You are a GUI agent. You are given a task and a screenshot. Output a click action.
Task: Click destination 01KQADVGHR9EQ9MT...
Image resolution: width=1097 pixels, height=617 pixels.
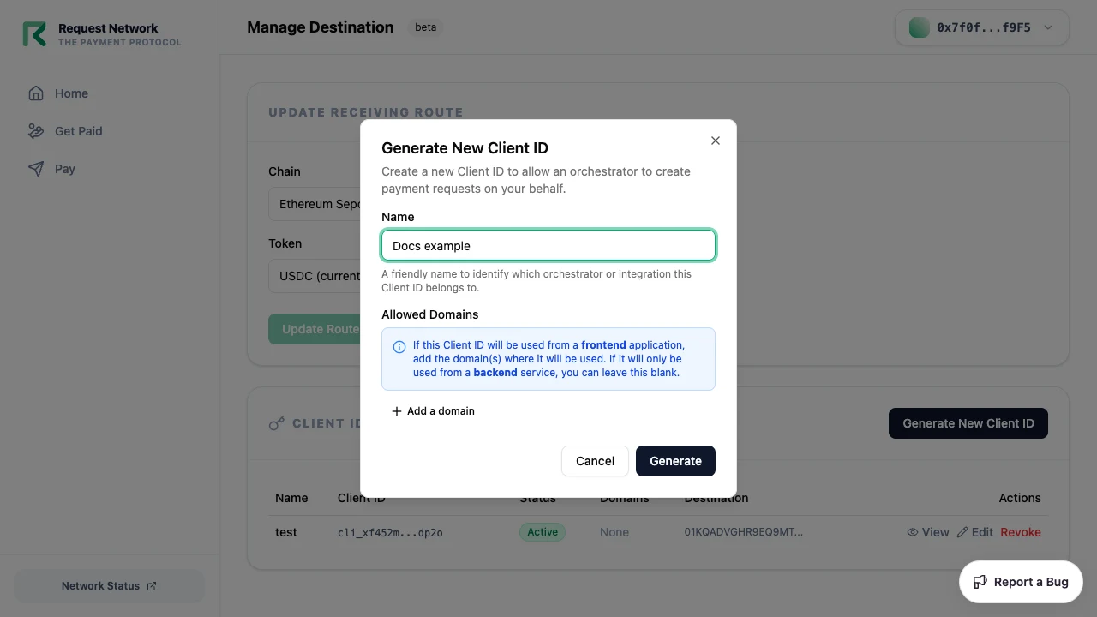(x=744, y=532)
